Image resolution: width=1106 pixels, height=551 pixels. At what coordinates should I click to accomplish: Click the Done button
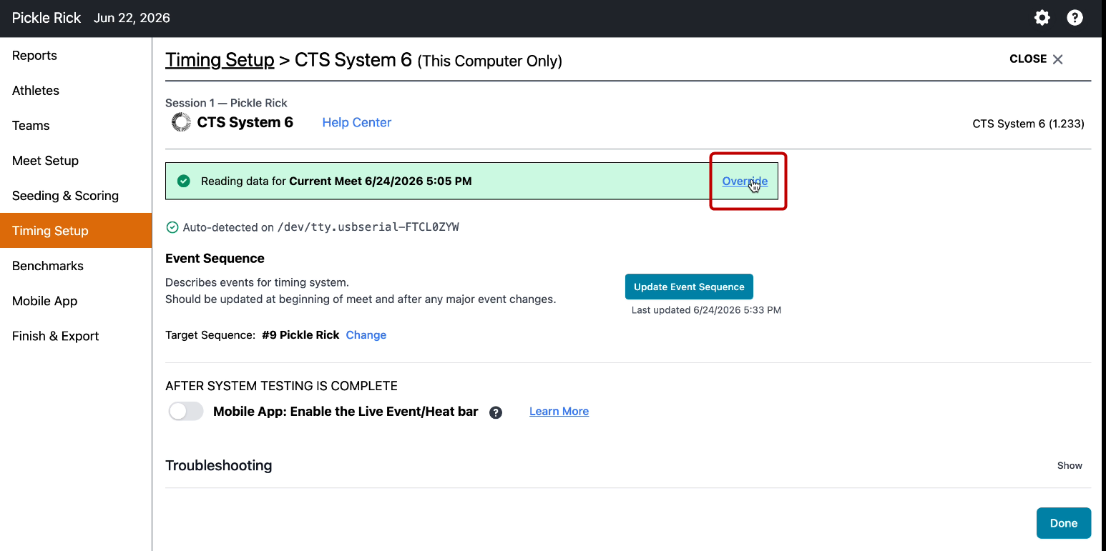(1064, 523)
